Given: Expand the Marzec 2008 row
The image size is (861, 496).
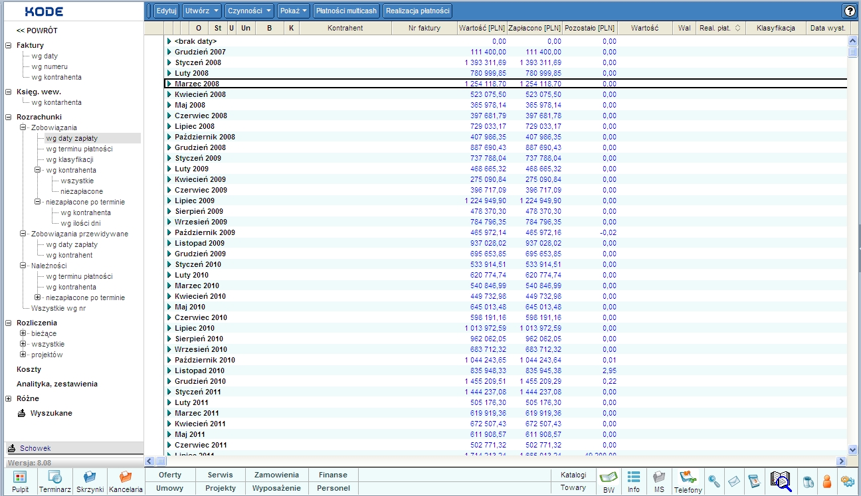Looking at the screenshot, I should [169, 84].
